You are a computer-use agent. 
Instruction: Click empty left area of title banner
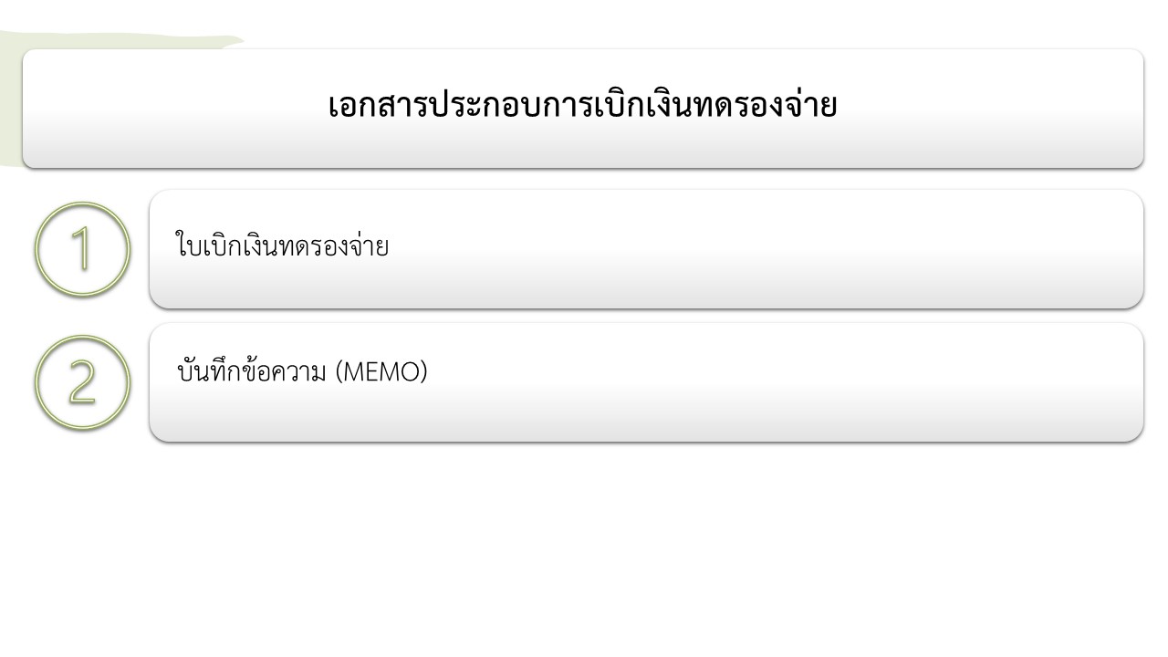pyautogui.click(x=164, y=108)
